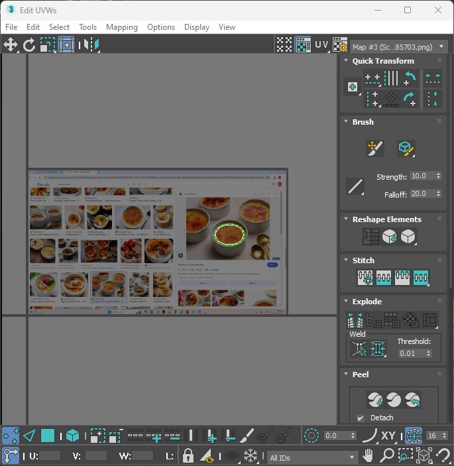Viewport: 454px width, 466px height.
Task: Toggle the show multi-tile checker icon
Action: 284,45
